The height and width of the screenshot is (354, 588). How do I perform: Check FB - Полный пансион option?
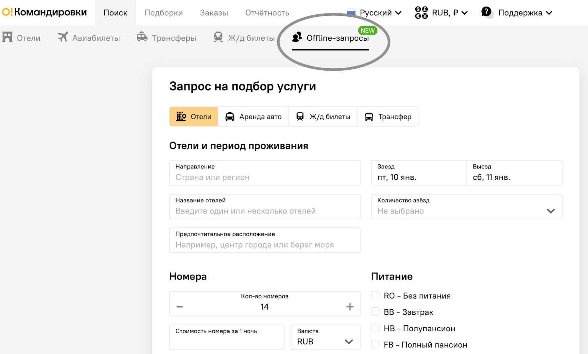point(375,344)
